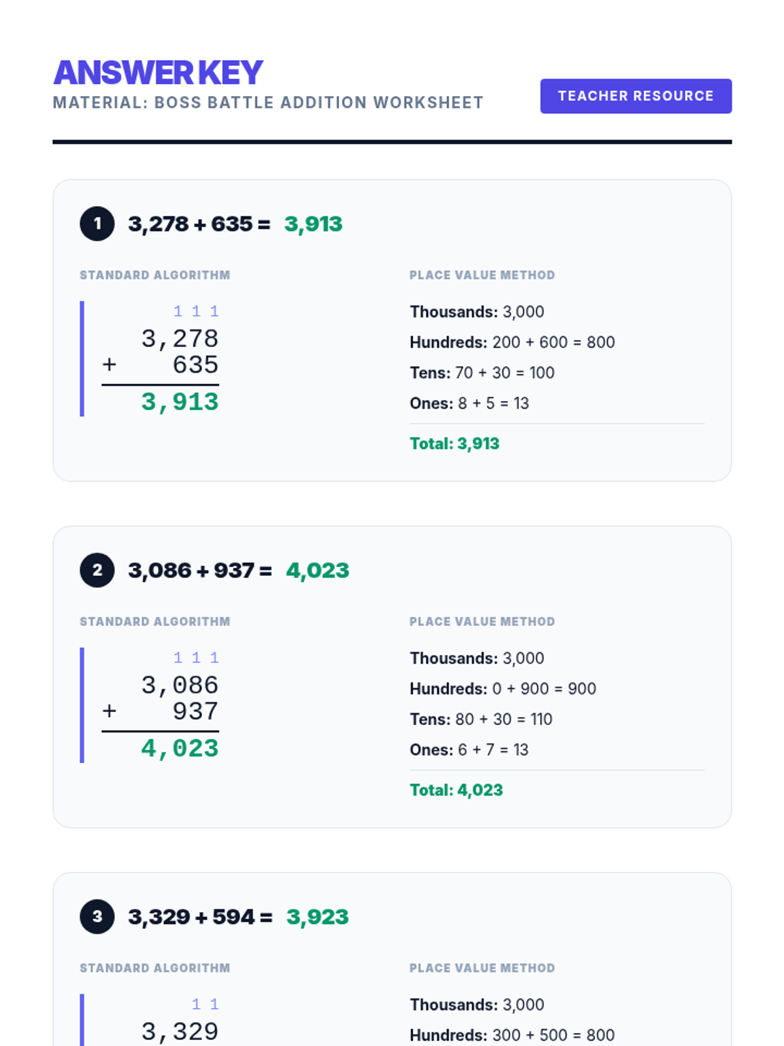Click green answer 3,913 in problem 1 heading

click(x=313, y=224)
